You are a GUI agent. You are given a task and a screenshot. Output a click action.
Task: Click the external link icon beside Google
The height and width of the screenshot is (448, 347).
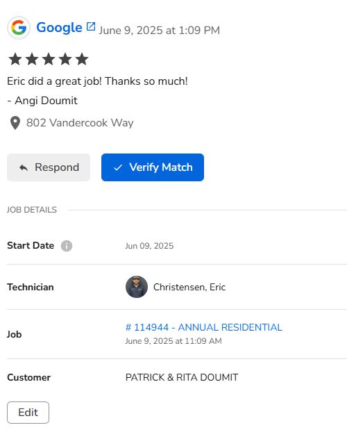pyautogui.click(x=91, y=26)
